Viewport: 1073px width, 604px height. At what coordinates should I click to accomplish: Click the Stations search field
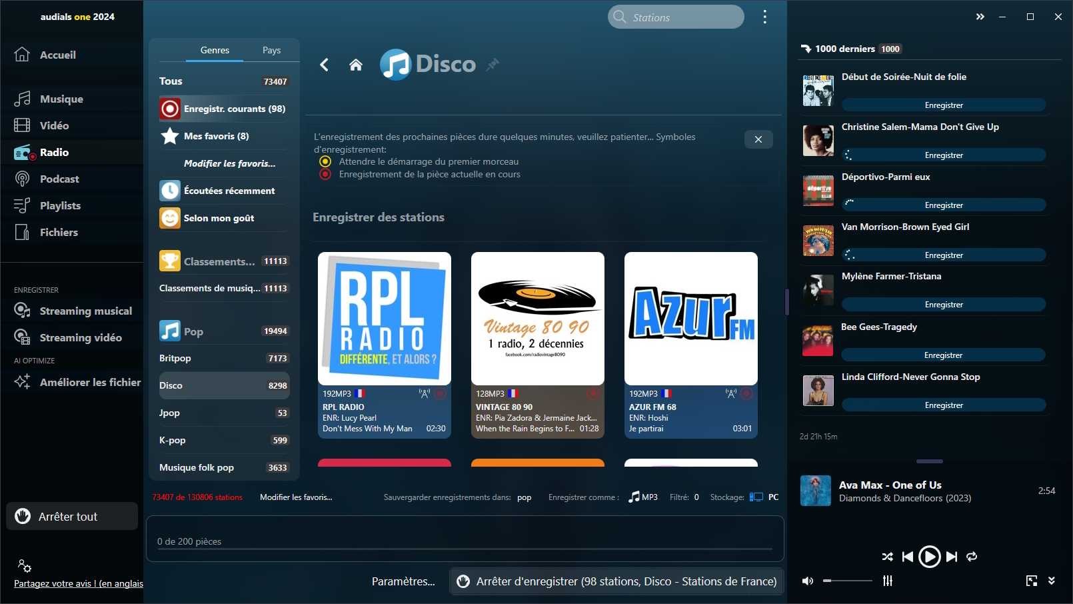point(676,17)
